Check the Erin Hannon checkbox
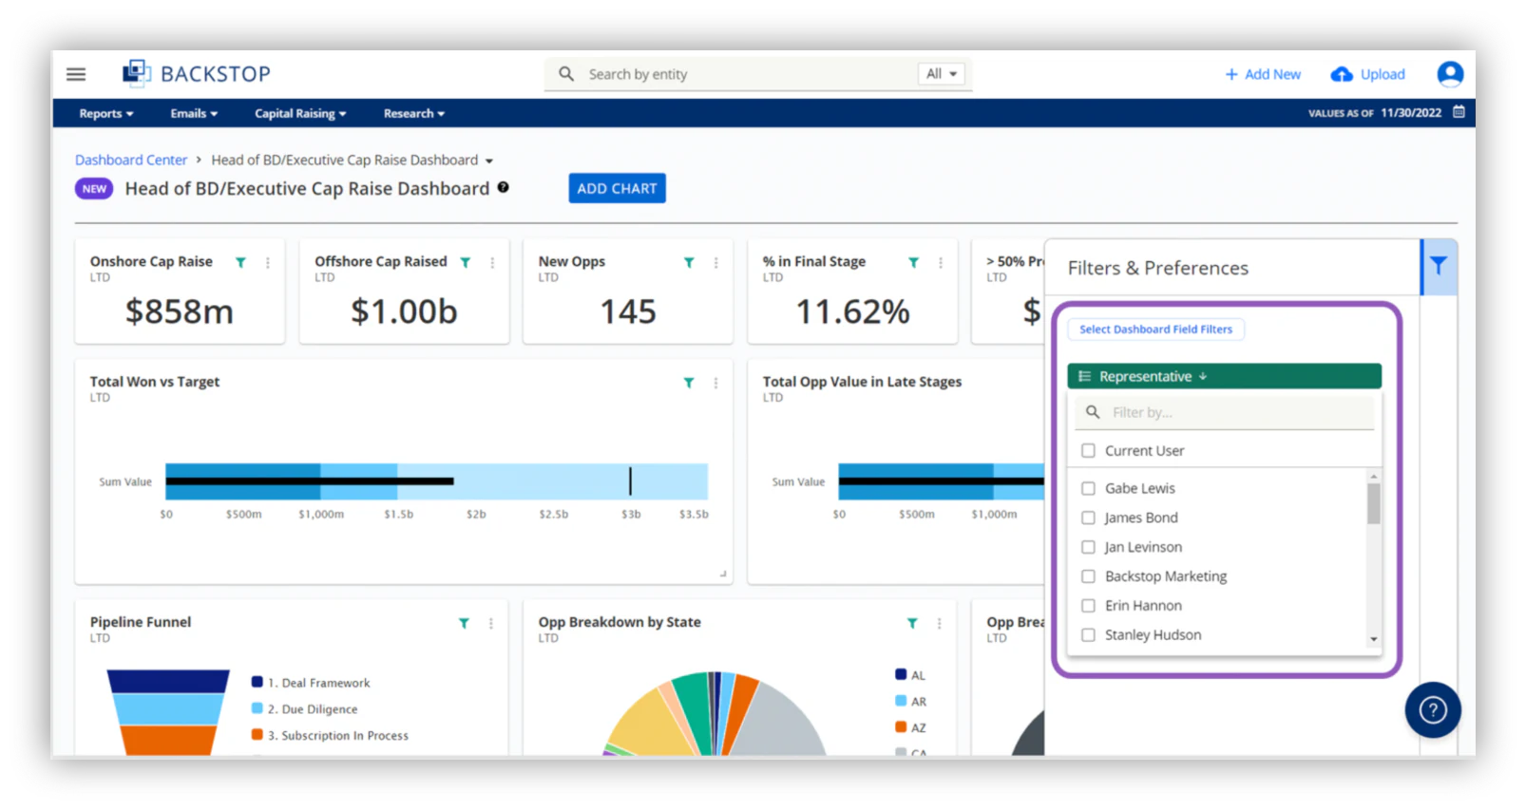The width and height of the screenshot is (1526, 810). [1088, 606]
